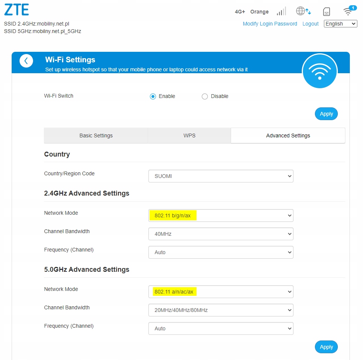Open the 5.0GHz Channel Bandwidth dropdown
This screenshot has width=363, height=360.
[x=221, y=310]
